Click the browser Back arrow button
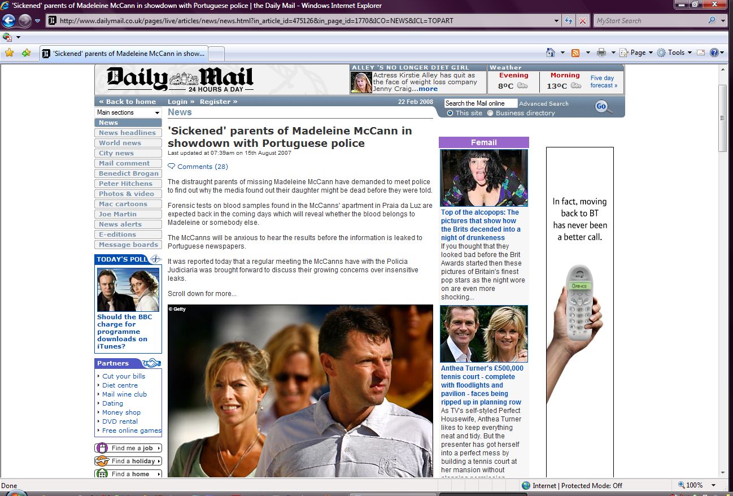 [8, 21]
